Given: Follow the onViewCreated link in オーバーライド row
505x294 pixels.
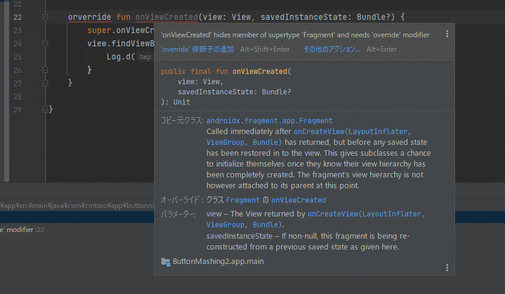Looking at the screenshot, I should (299, 200).
